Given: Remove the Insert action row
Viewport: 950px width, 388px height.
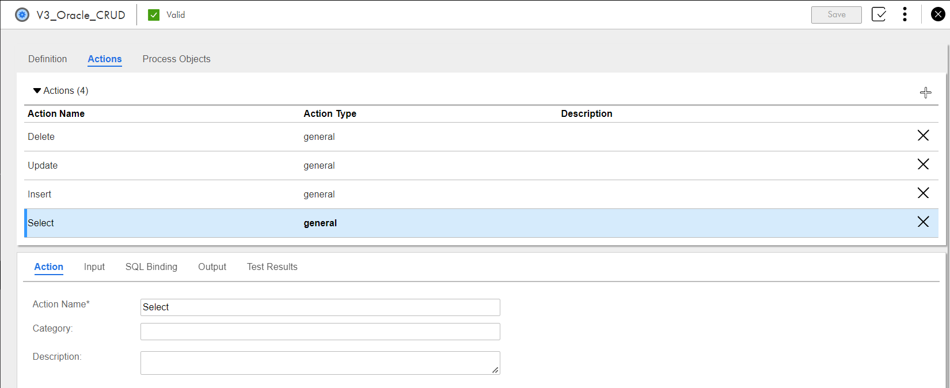Looking at the screenshot, I should (923, 193).
